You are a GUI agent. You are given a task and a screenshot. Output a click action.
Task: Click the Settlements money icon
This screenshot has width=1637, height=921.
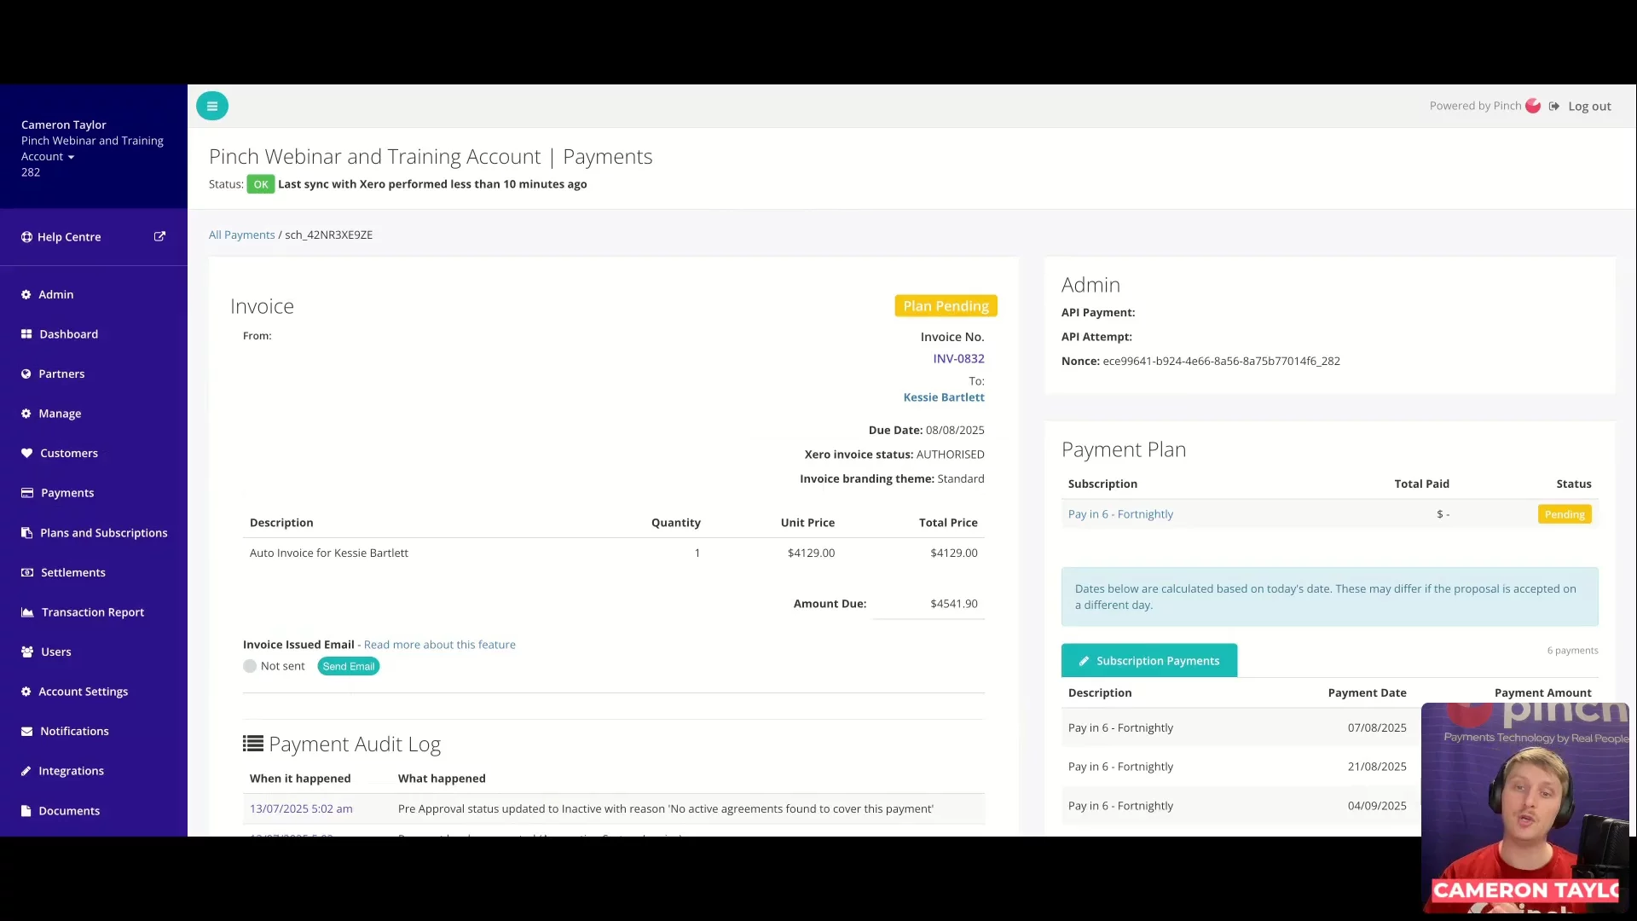(27, 572)
